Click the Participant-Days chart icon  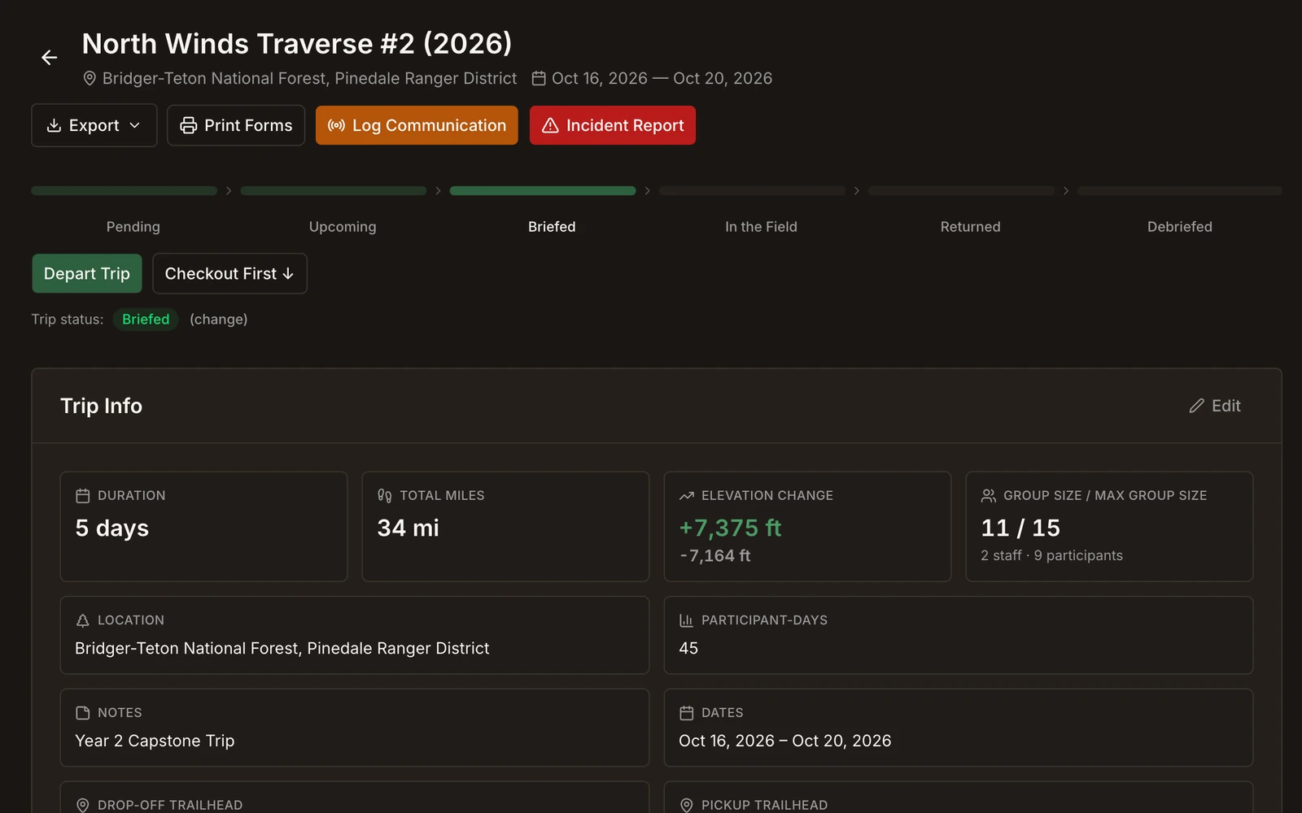pos(687,620)
